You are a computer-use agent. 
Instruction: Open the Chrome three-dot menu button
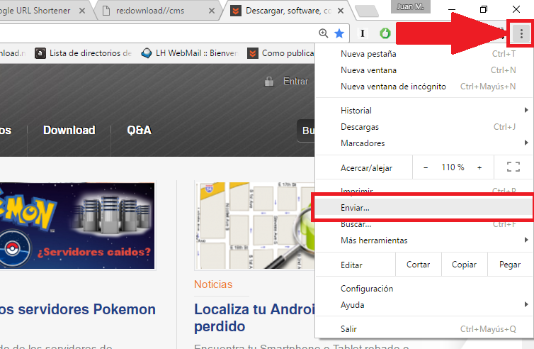(x=521, y=33)
